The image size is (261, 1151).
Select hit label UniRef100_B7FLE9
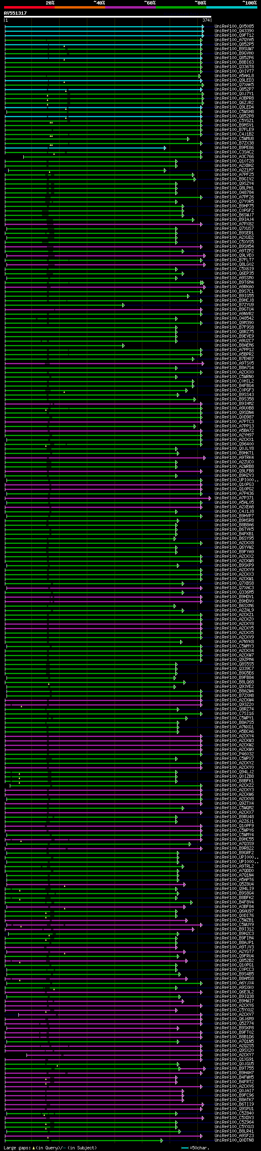(x=234, y=129)
